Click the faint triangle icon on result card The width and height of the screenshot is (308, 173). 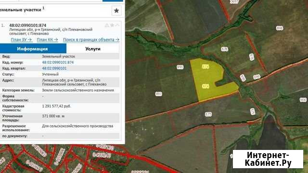point(107,25)
